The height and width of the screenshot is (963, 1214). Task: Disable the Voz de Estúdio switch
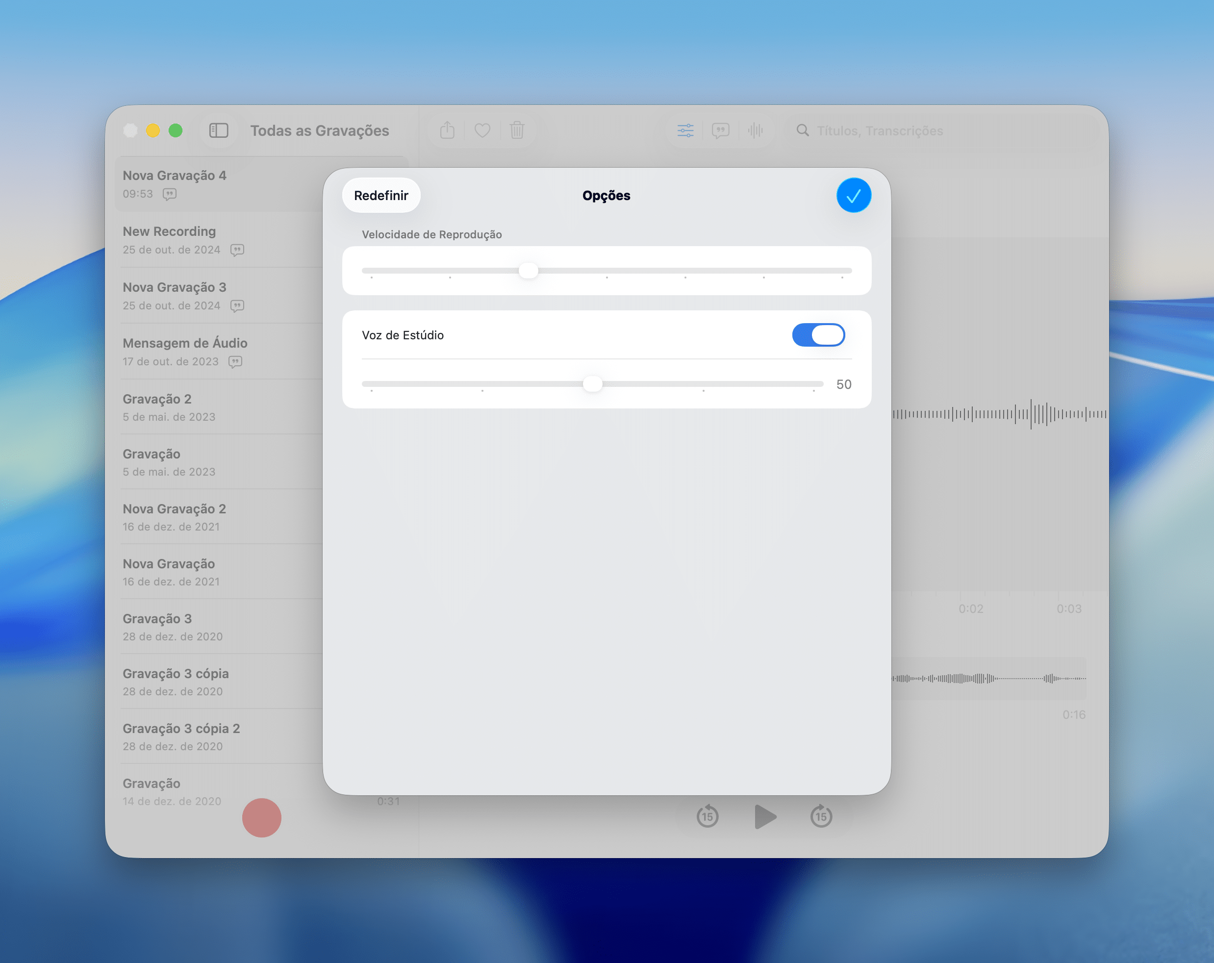click(x=818, y=335)
